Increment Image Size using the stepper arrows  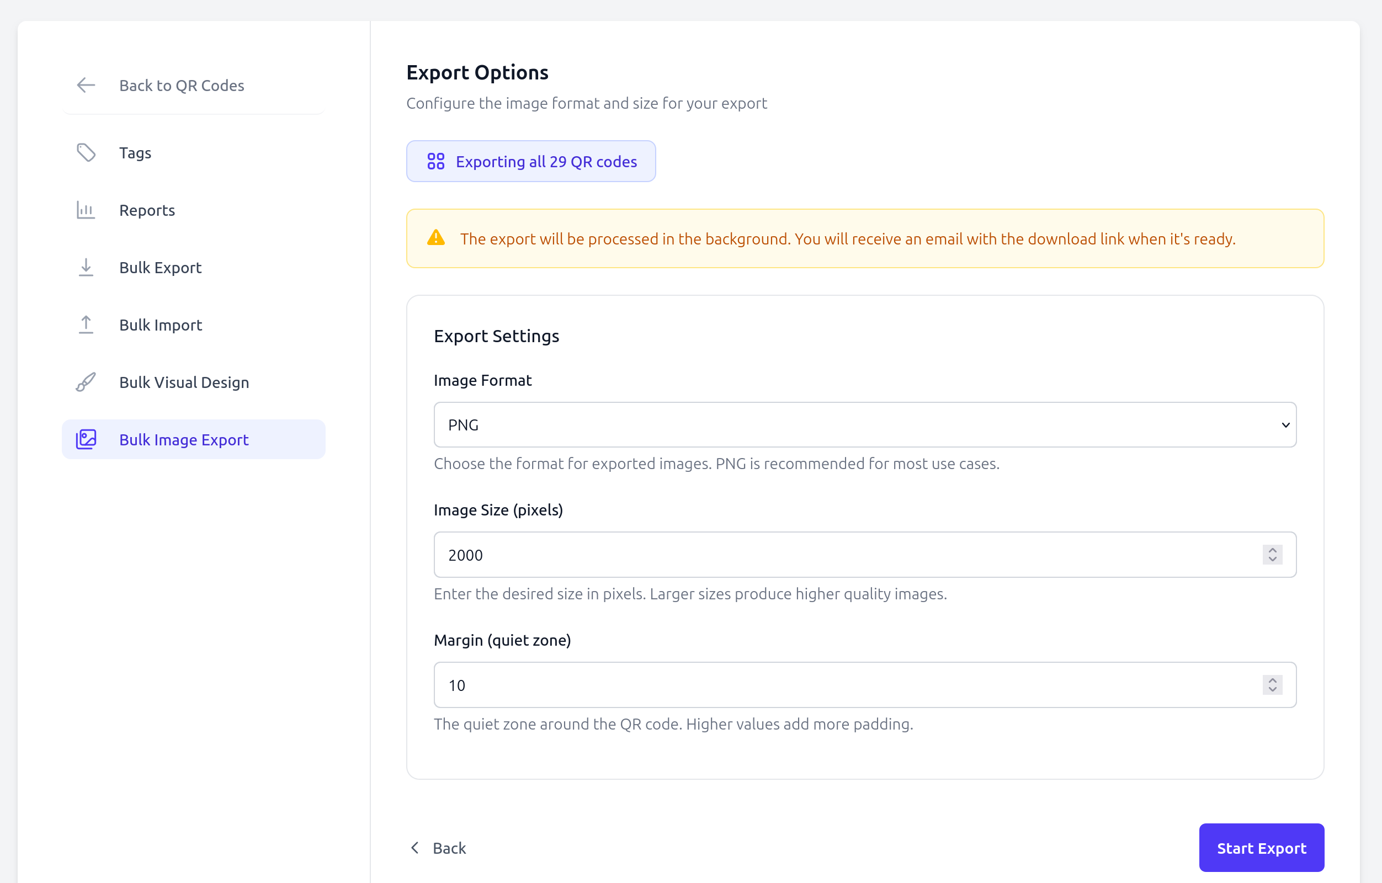pyautogui.click(x=1272, y=551)
